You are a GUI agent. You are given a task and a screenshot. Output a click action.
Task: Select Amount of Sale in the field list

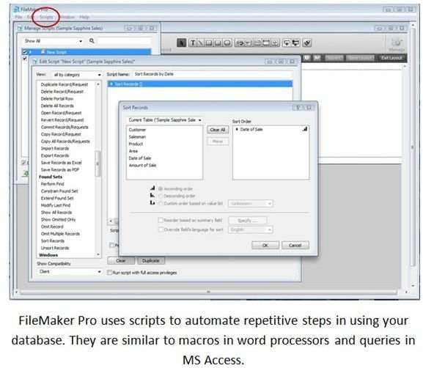142,165
